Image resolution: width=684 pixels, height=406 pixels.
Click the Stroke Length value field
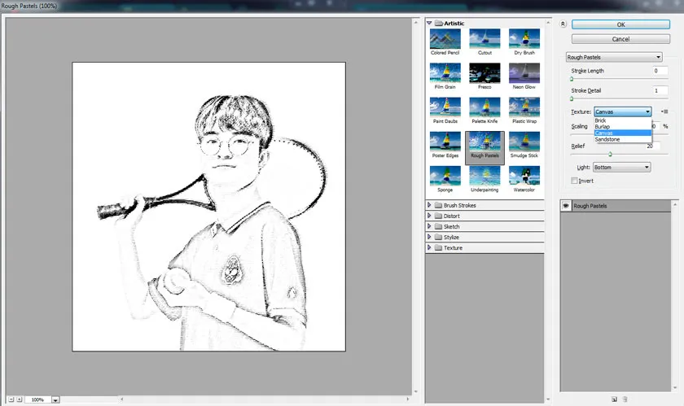(x=660, y=71)
